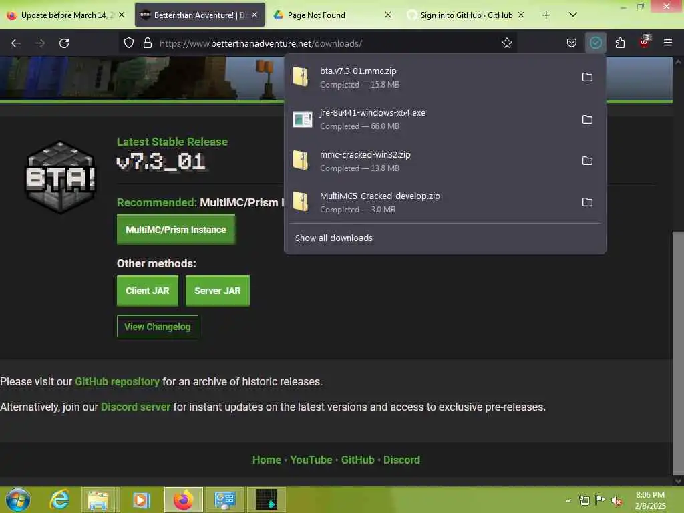The image size is (684, 513).
Task: Click the GitHub footer link
Action: [358, 460]
